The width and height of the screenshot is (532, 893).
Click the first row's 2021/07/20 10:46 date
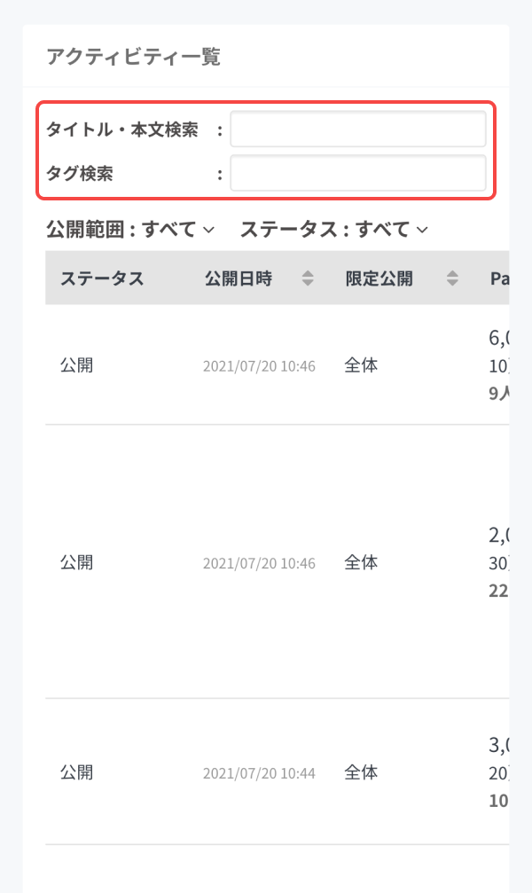(x=259, y=366)
